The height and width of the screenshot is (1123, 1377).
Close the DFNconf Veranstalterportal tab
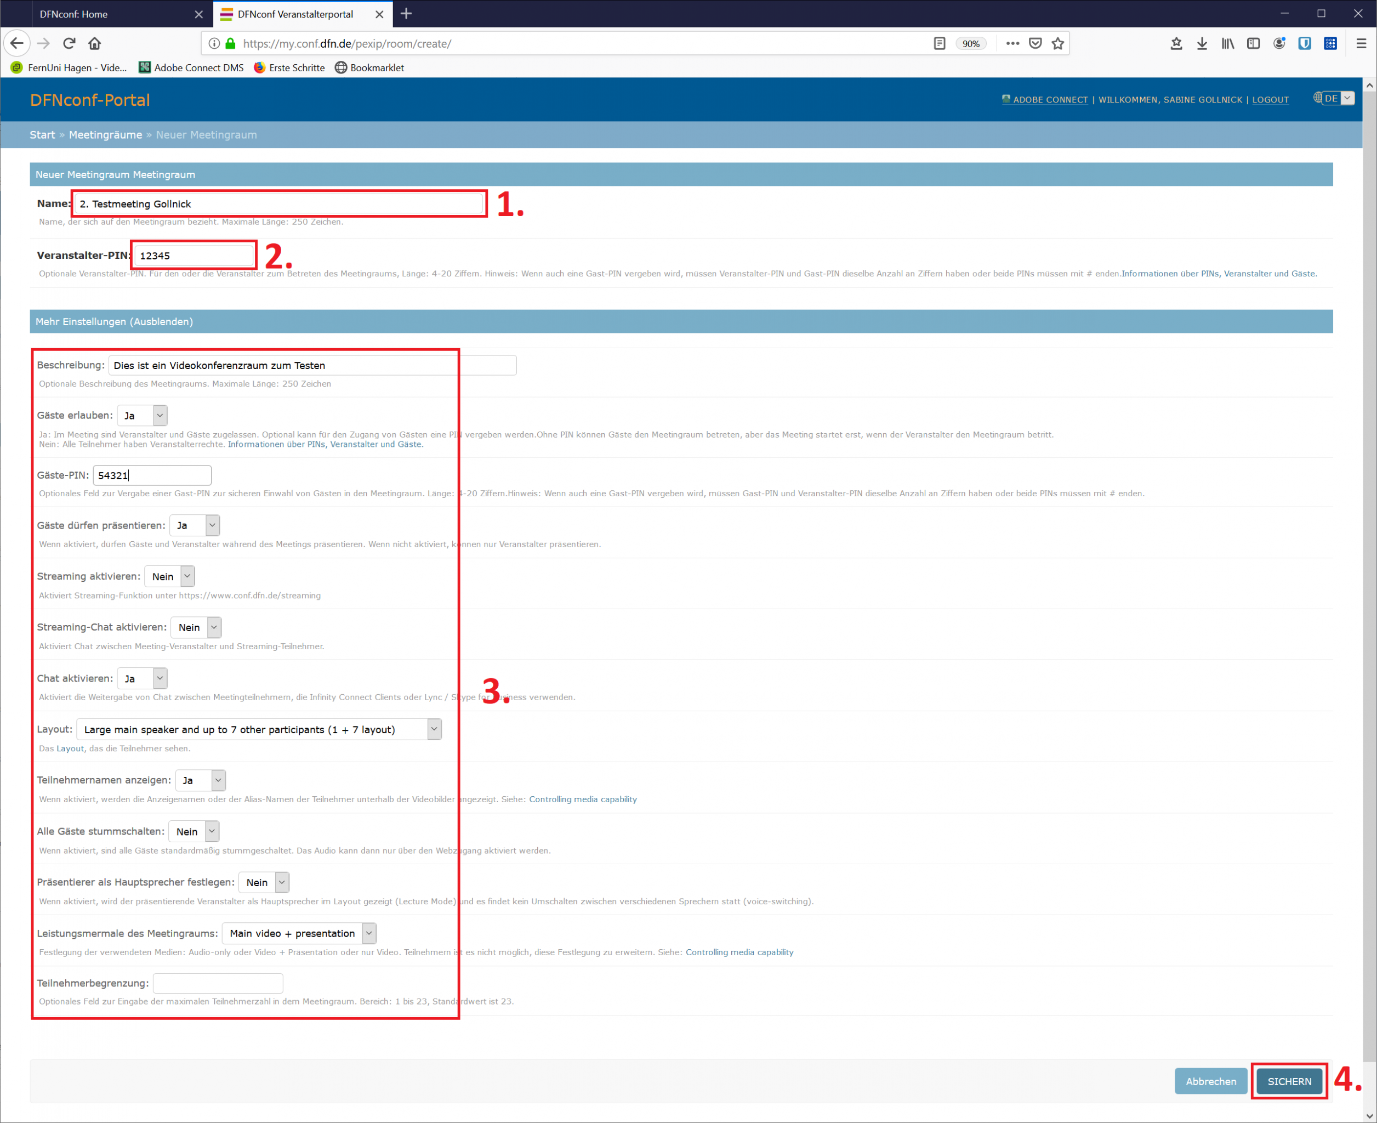[x=380, y=14]
